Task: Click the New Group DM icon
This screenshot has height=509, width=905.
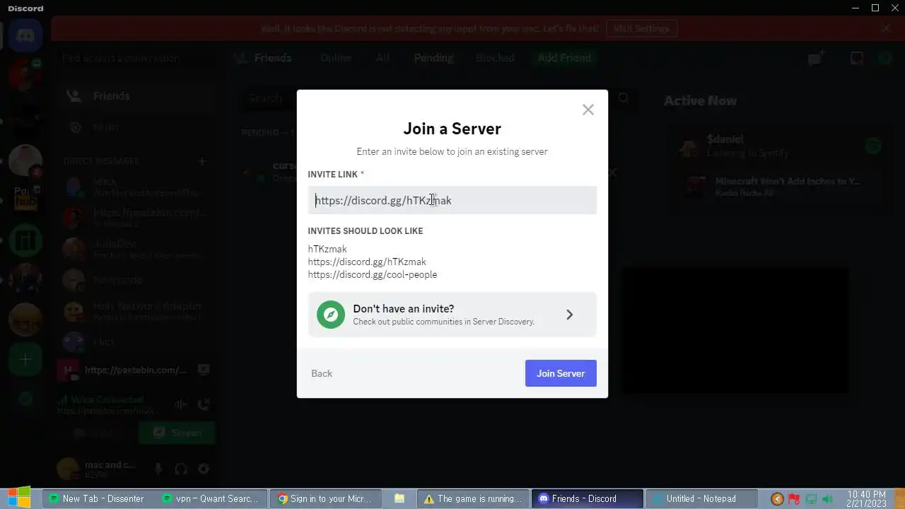Action: (x=817, y=58)
